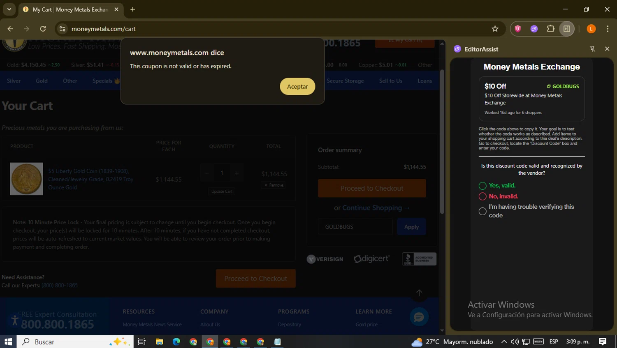Click the Depository footer link
This screenshot has width=617, height=348.
290,325
